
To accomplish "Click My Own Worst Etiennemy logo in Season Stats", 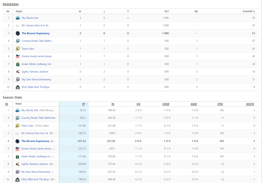I will tap(17, 172).
